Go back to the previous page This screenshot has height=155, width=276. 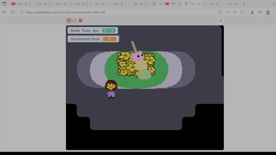[x=4, y=12]
